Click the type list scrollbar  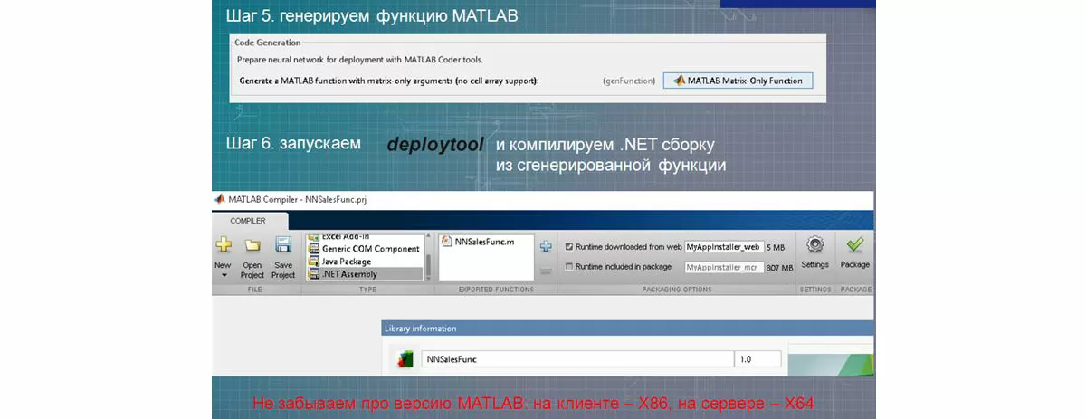[428, 257]
